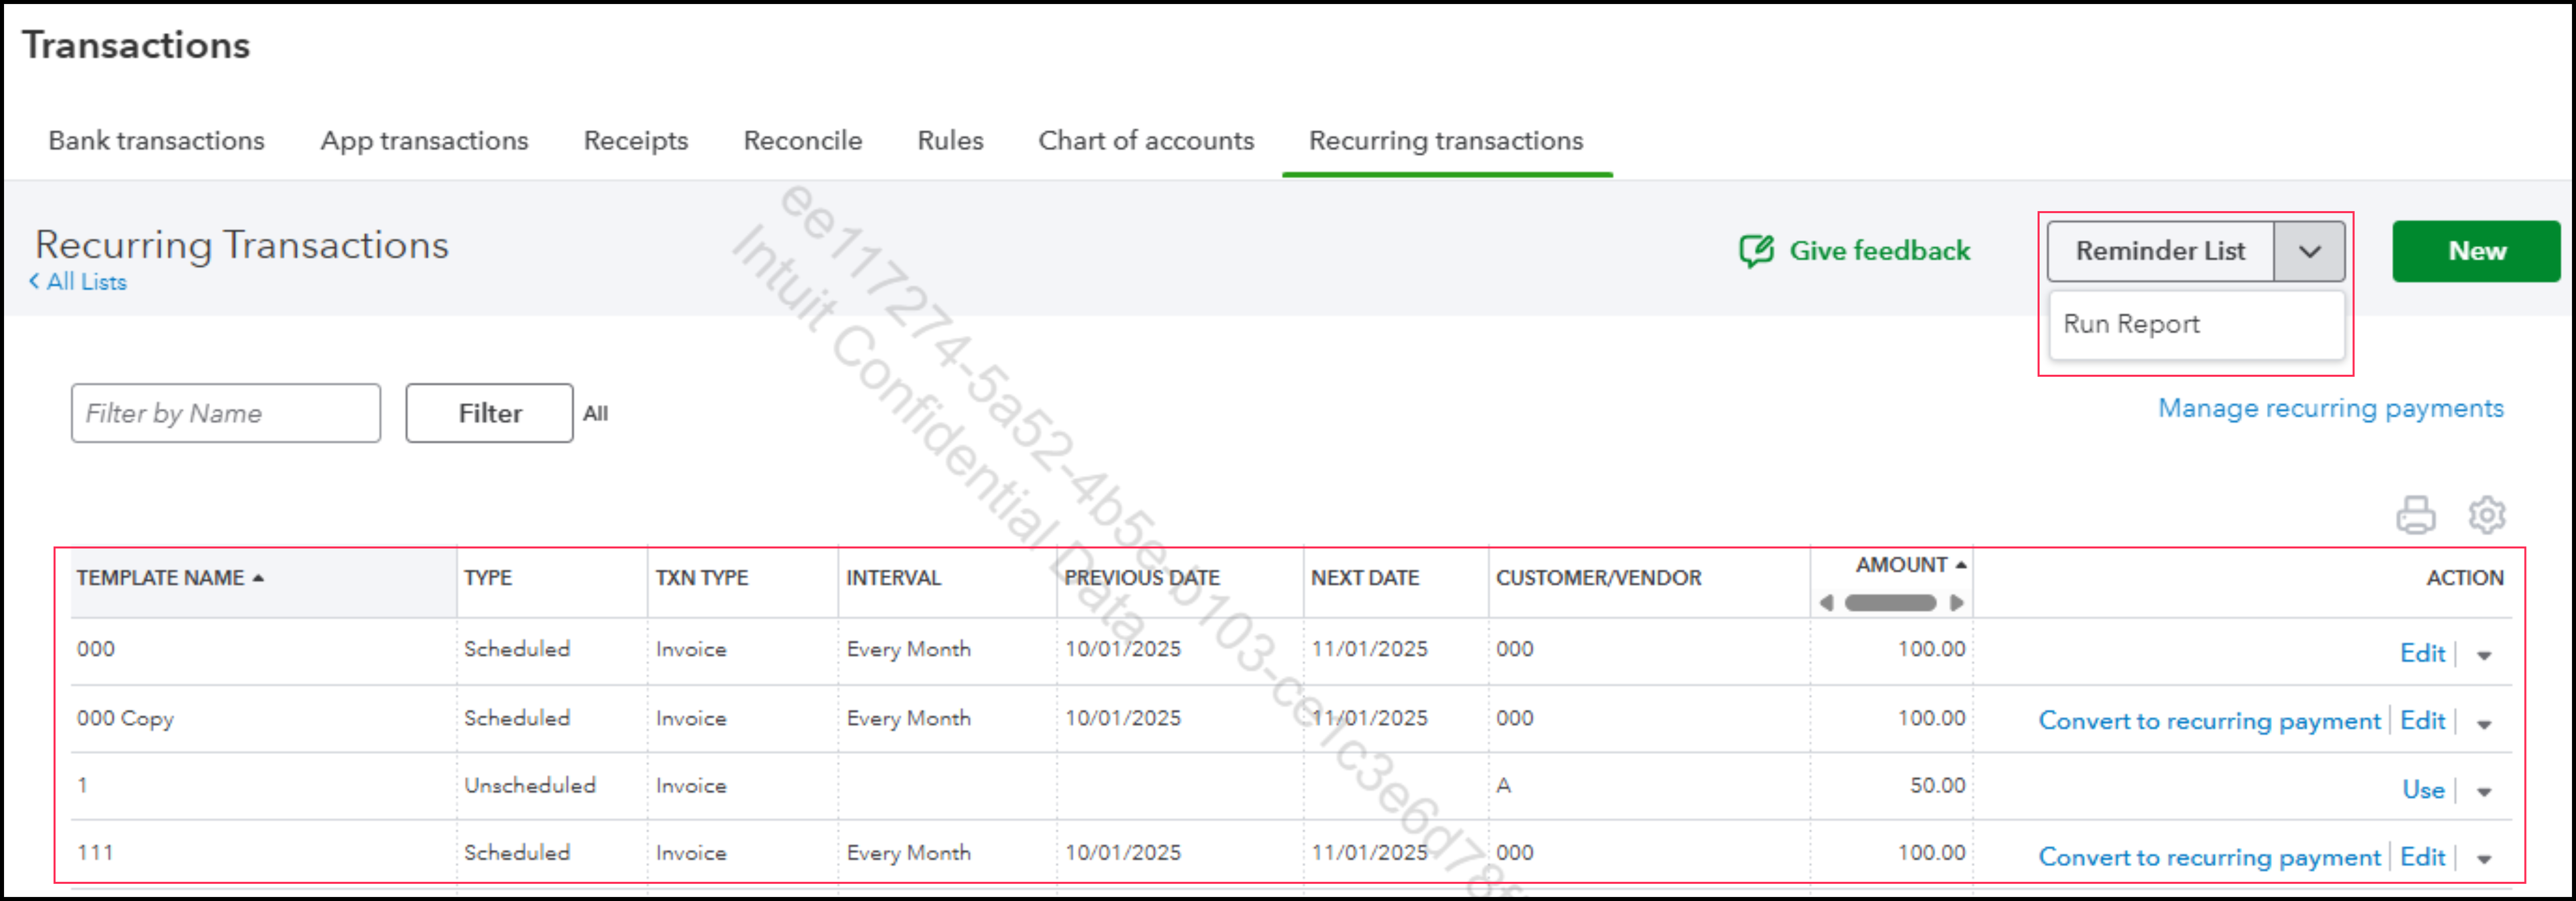The height and width of the screenshot is (901, 2576).
Task: Sort by Template Name arrow
Action: click(258, 578)
